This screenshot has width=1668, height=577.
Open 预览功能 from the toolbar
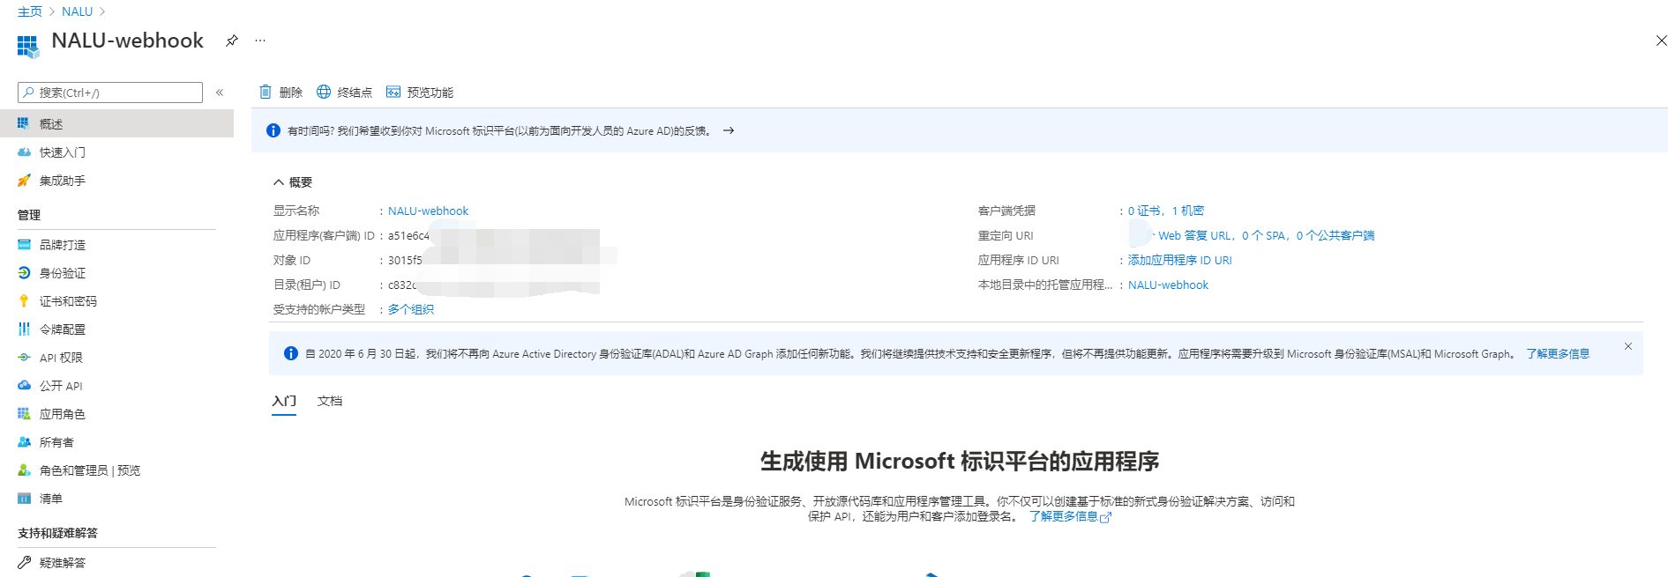point(420,92)
